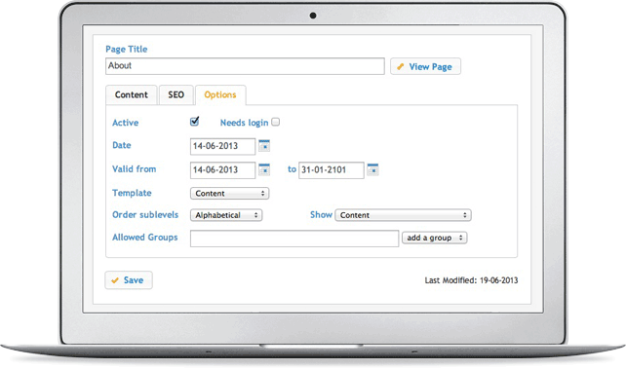
Task: Click checkmark icon on Save button
Action: point(115,280)
